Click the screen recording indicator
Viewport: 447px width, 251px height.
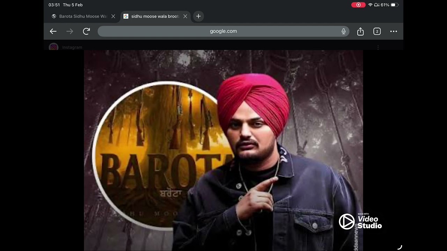pyautogui.click(x=358, y=5)
